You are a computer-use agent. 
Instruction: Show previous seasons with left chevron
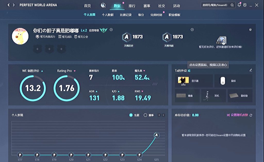pos(159,115)
